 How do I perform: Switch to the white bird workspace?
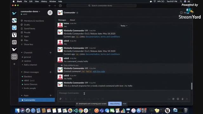(x=14, y=49)
